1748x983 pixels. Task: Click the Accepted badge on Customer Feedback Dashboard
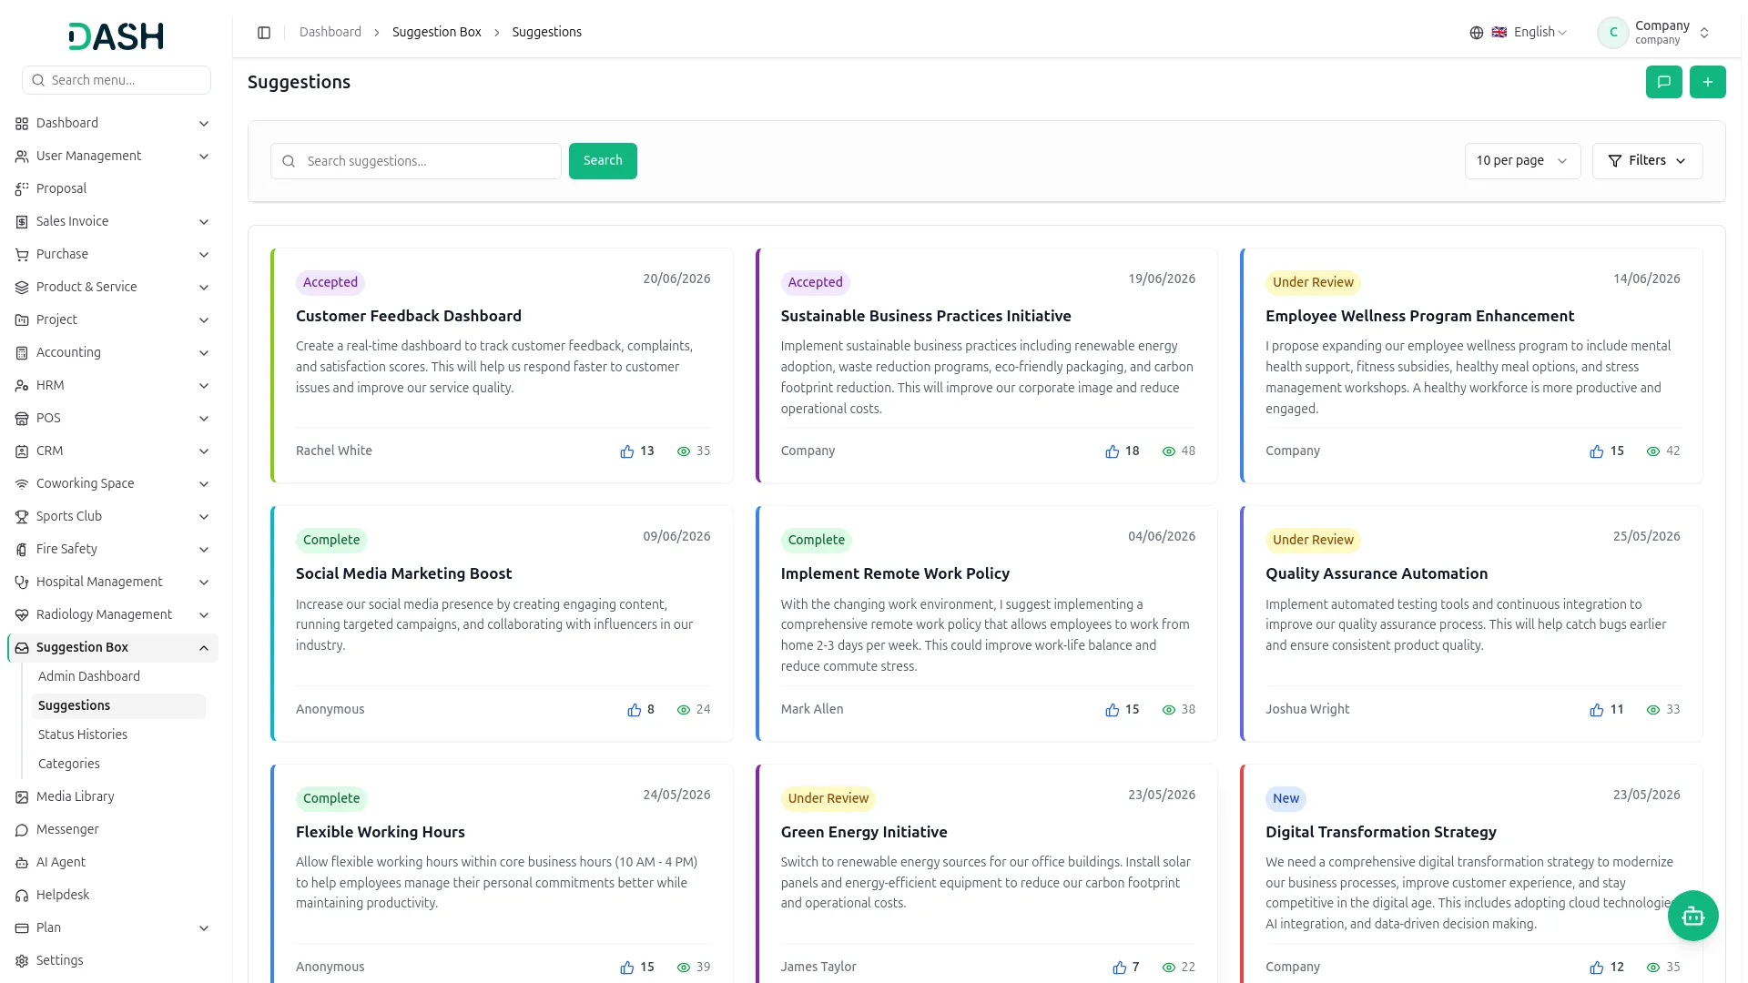[330, 283]
